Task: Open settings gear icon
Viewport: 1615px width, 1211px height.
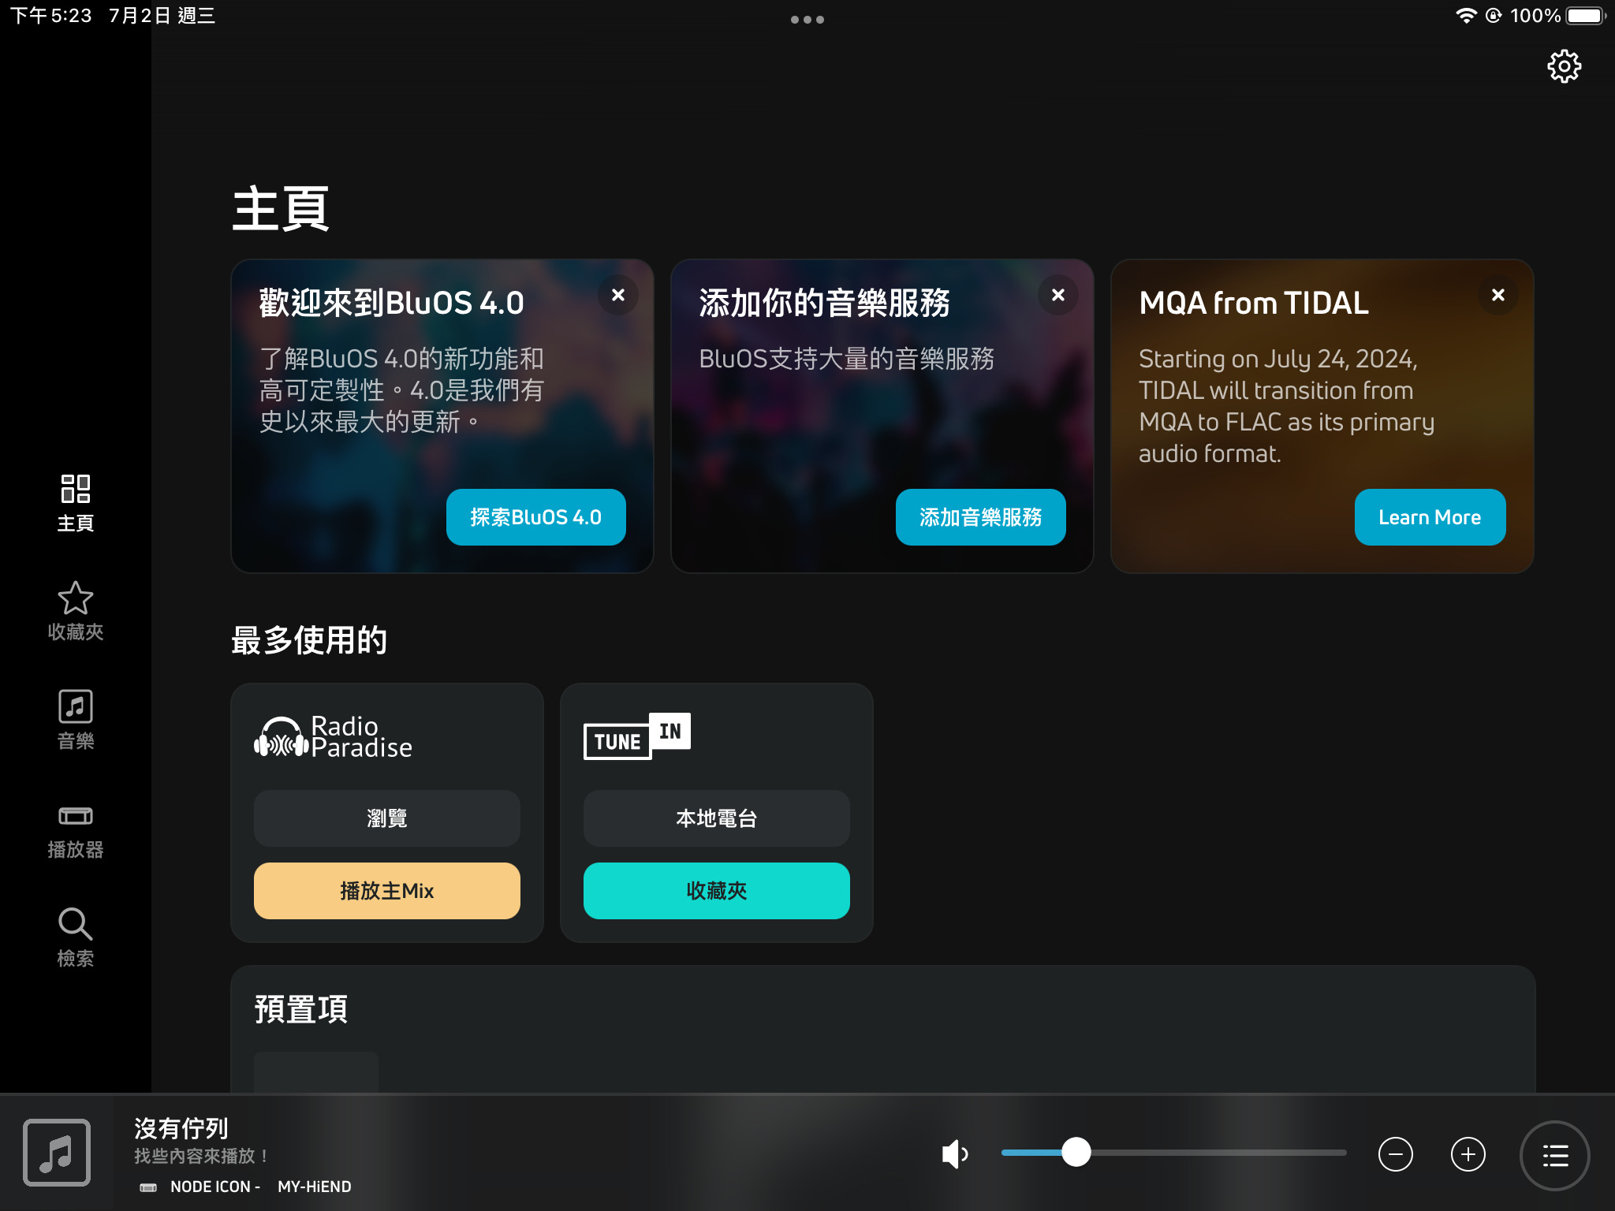Action: 1564,66
